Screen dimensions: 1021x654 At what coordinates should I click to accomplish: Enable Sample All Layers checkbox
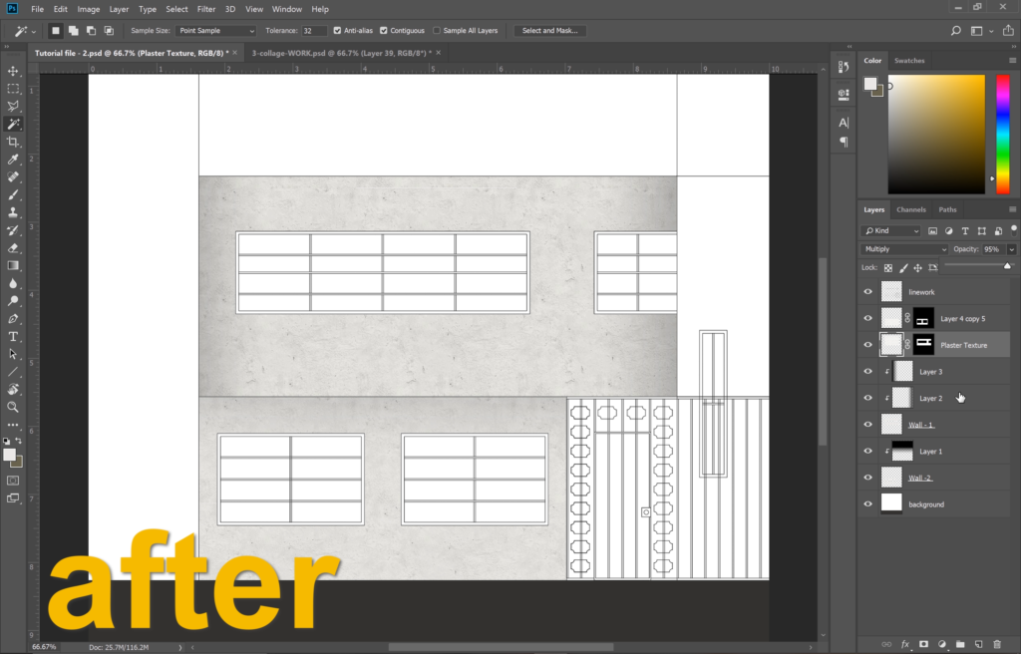pos(437,31)
